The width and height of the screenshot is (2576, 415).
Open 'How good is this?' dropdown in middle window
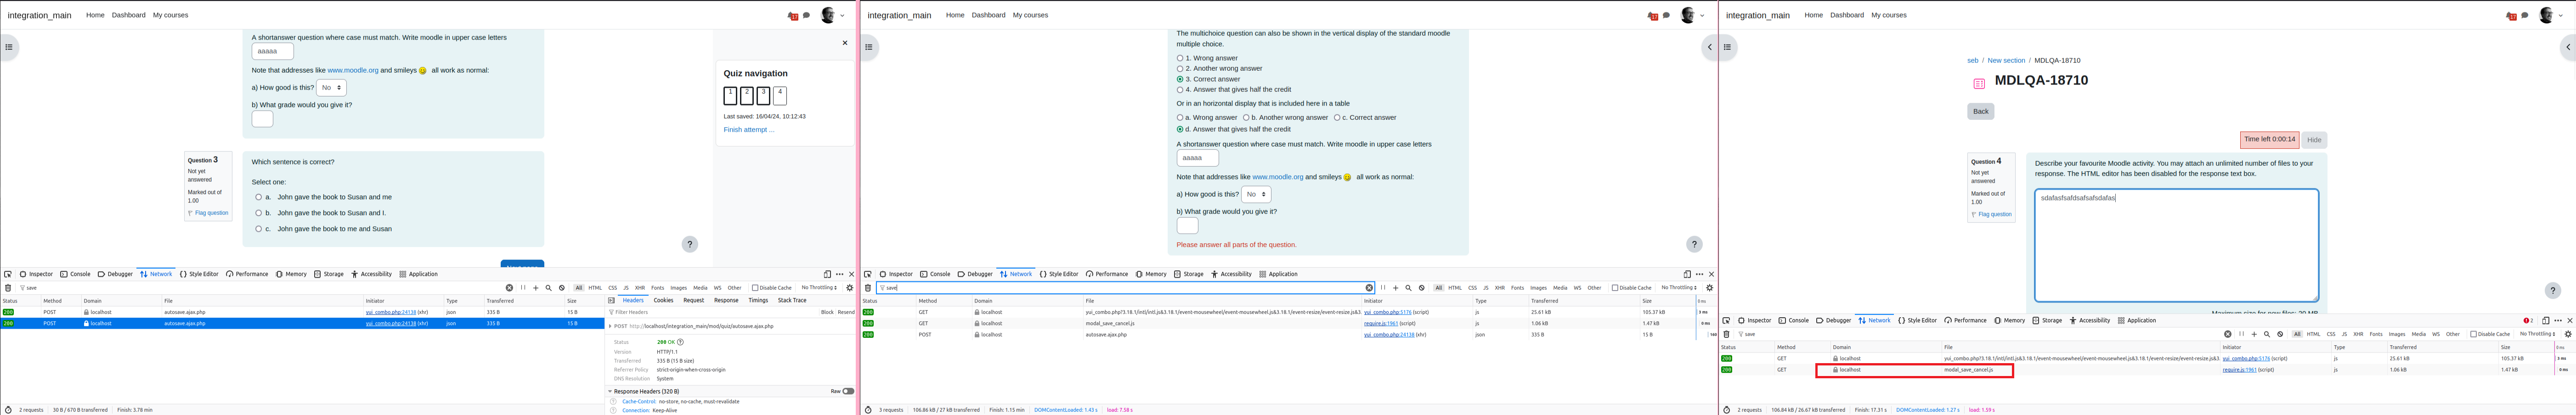[x=1256, y=195]
